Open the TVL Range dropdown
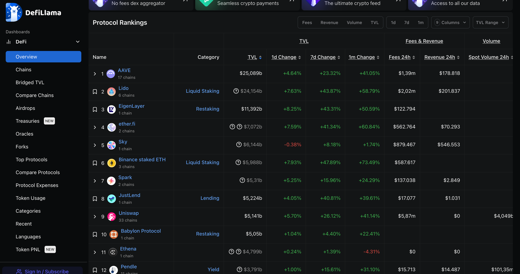The width and height of the screenshot is (520, 274). tap(490, 23)
